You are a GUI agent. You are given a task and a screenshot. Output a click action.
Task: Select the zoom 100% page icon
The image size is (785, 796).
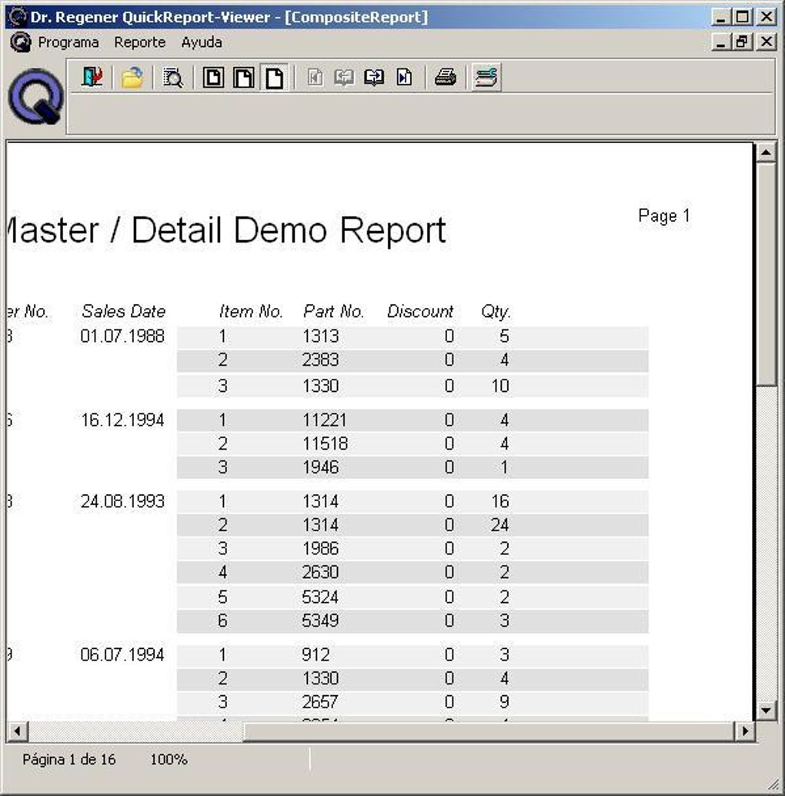coord(275,77)
